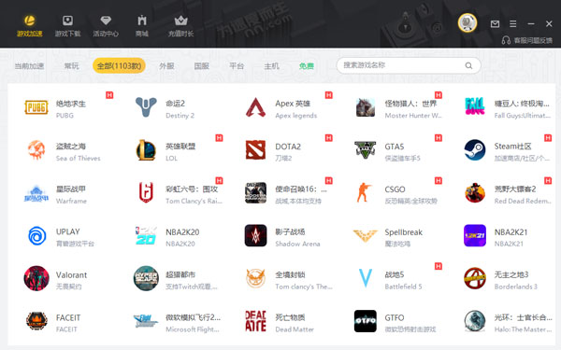
Task: Select the 使命召唤16 game icon
Action: [x=255, y=192]
